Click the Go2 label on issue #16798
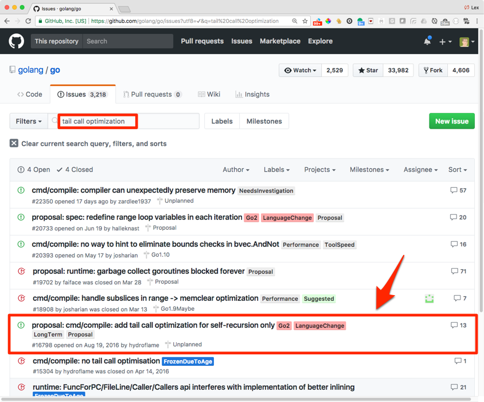484x402 pixels. pyautogui.click(x=284, y=326)
